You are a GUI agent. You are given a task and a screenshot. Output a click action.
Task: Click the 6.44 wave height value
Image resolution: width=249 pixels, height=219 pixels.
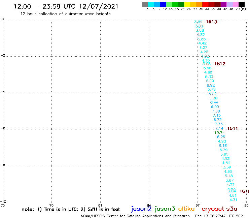[214, 102]
